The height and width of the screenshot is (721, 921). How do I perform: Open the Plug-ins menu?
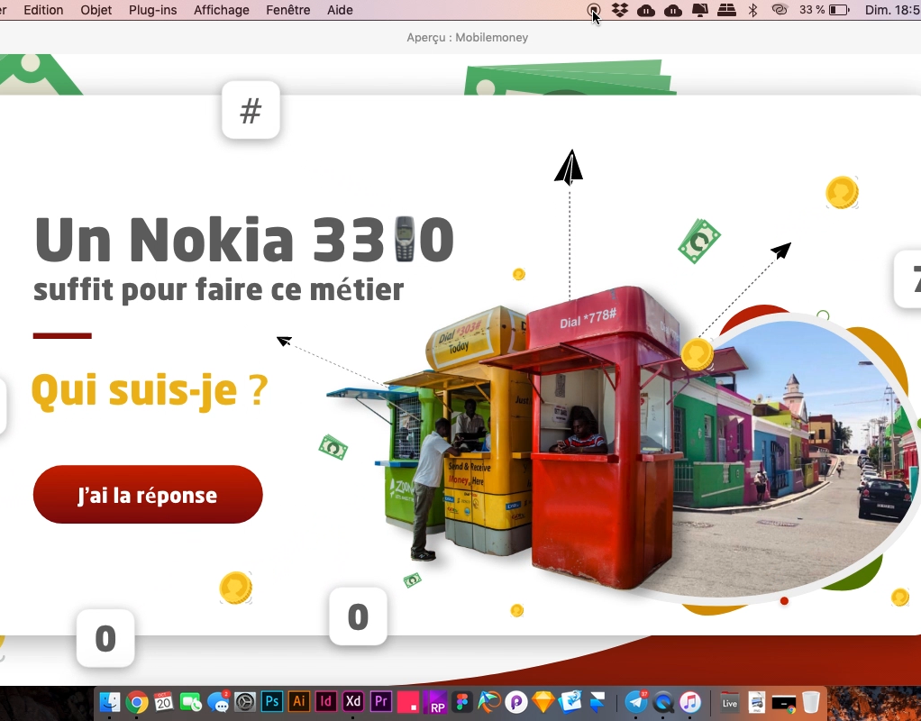pos(152,10)
